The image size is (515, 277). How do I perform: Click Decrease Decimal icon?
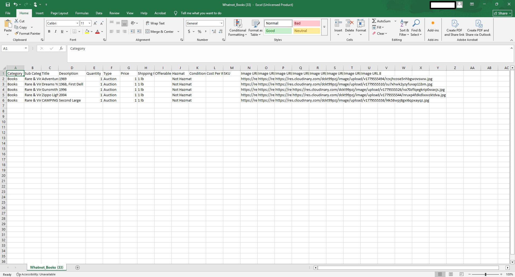[x=220, y=31]
